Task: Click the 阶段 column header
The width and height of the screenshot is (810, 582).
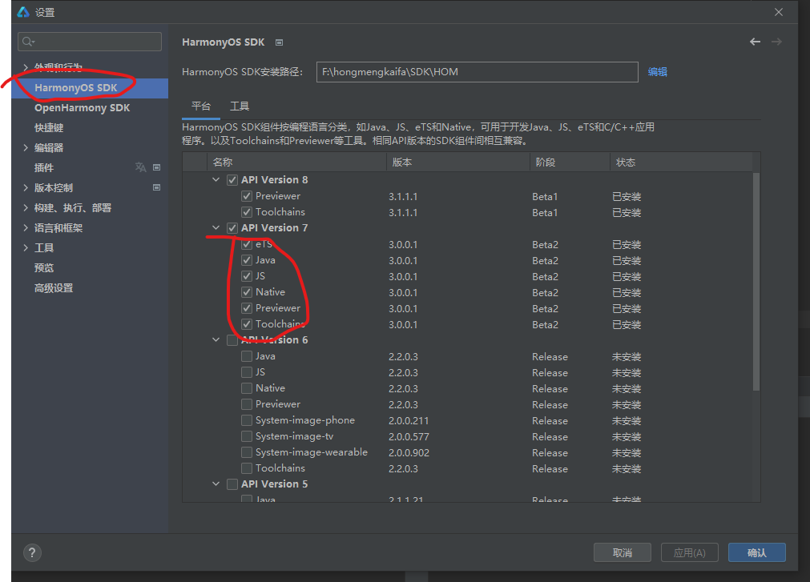Action: [570, 162]
